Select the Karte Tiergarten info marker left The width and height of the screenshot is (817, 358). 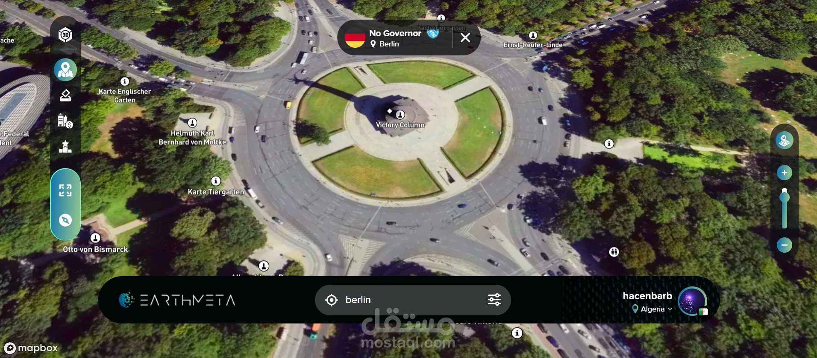216,181
